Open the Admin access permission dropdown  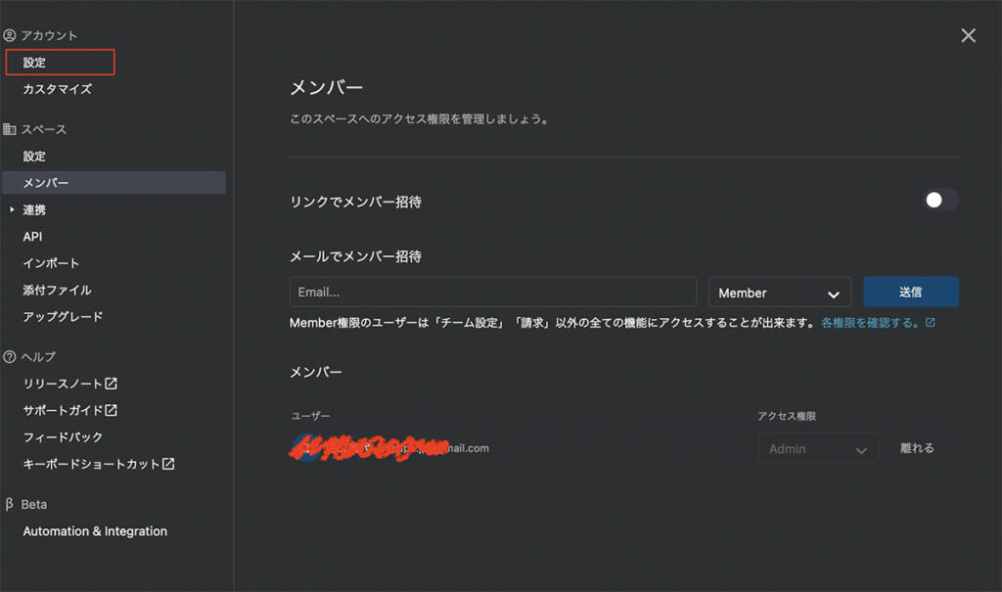click(818, 449)
